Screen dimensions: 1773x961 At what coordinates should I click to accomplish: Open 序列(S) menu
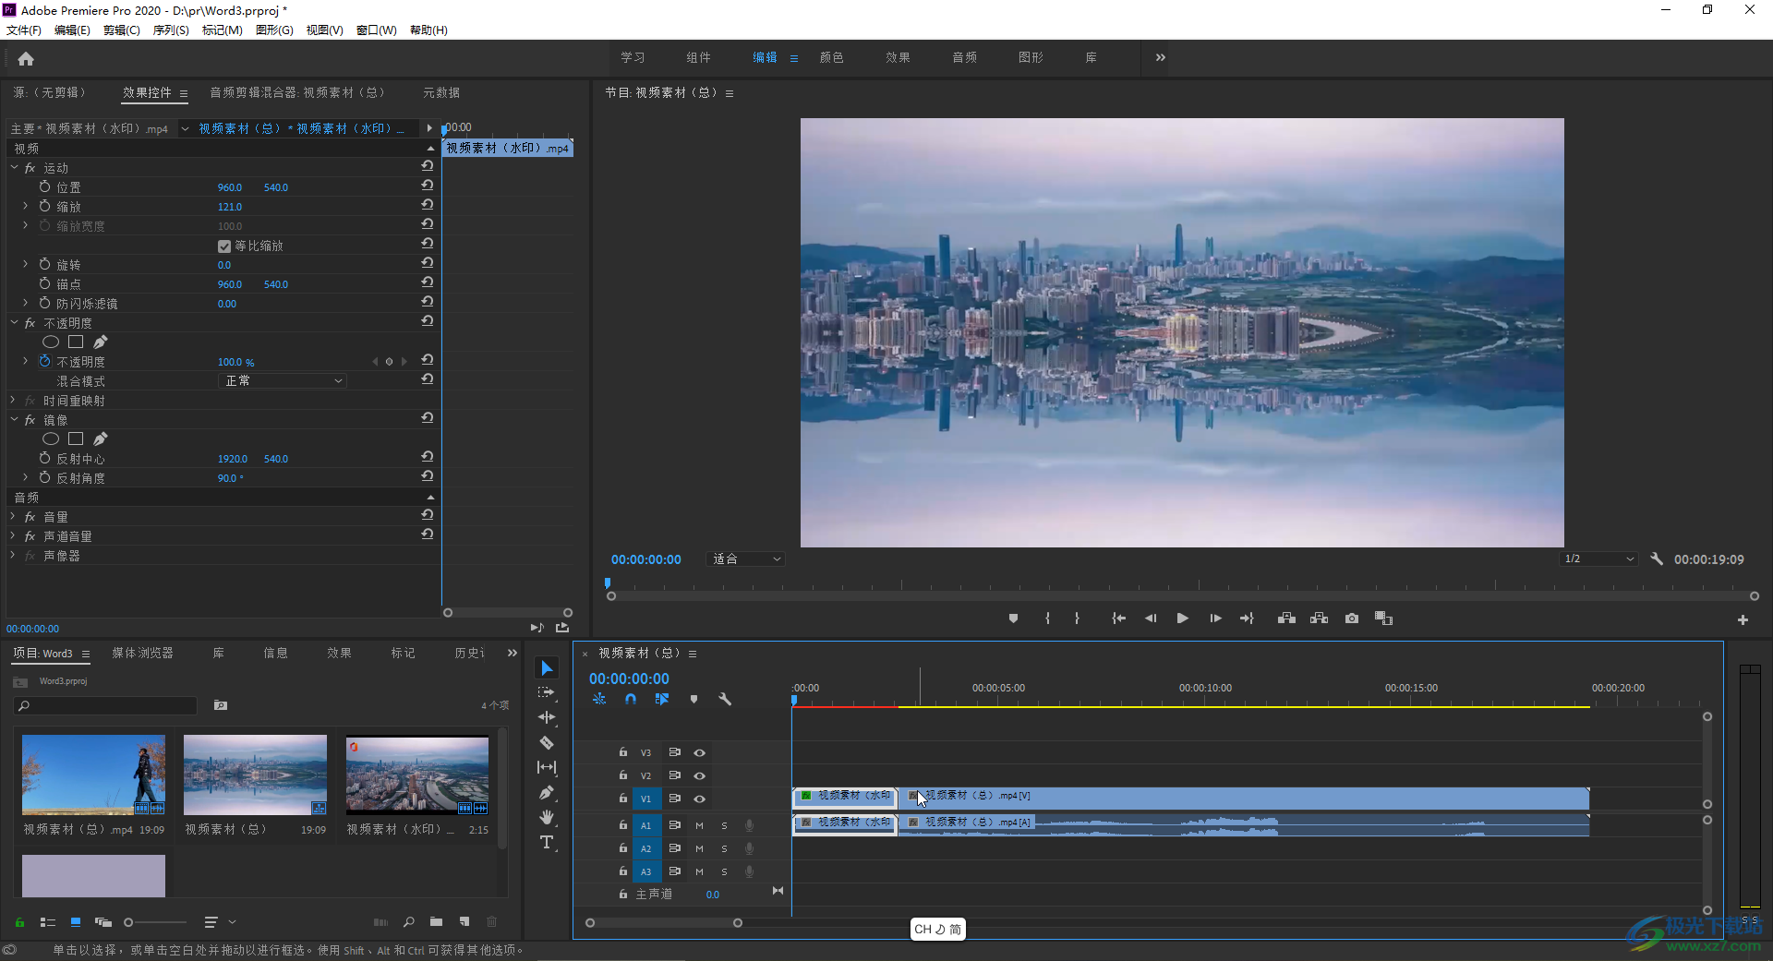tap(171, 30)
